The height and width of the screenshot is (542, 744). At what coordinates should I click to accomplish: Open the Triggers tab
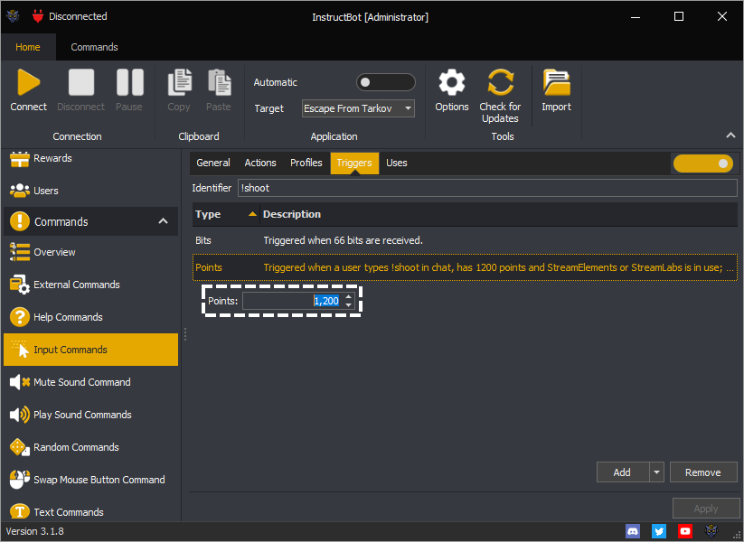pos(354,164)
